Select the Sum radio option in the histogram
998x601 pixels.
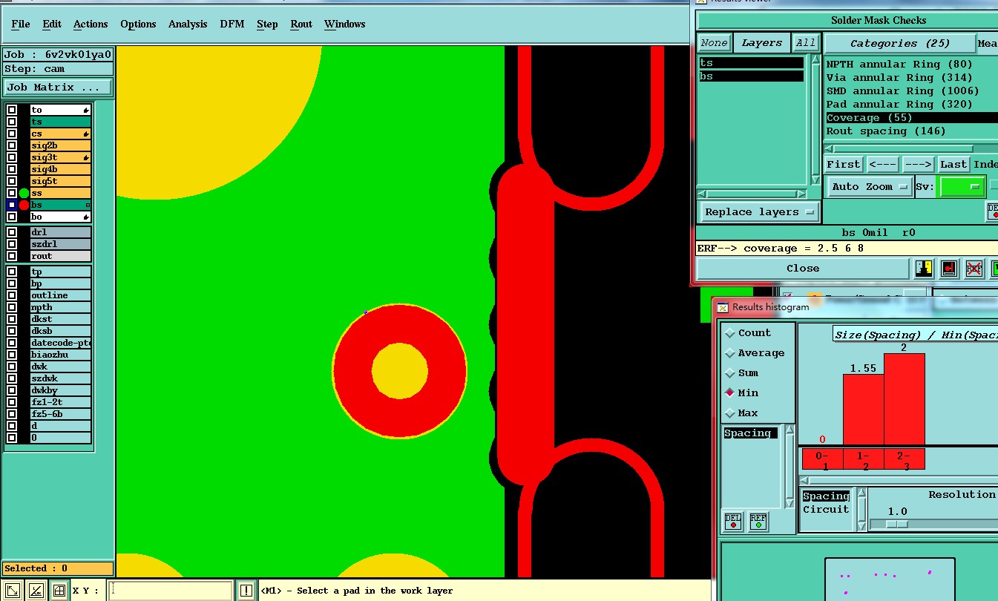click(730, 373)
